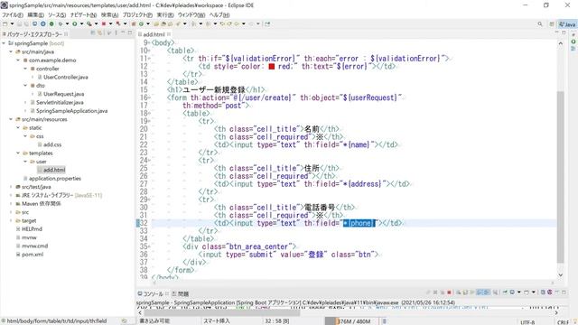Switch to the 問題 tab
578x325 pixels.
[x=181, y=293]
